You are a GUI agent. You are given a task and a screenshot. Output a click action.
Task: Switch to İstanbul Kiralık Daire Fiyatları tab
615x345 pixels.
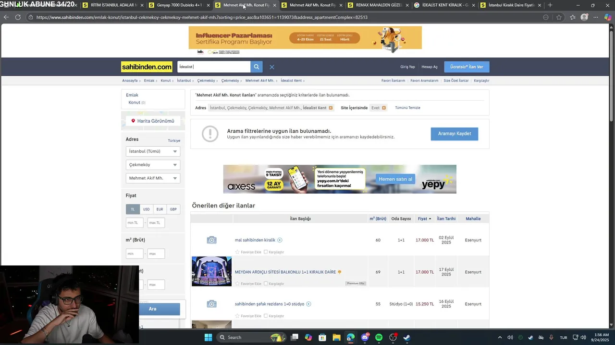click(x=511, y=5)
